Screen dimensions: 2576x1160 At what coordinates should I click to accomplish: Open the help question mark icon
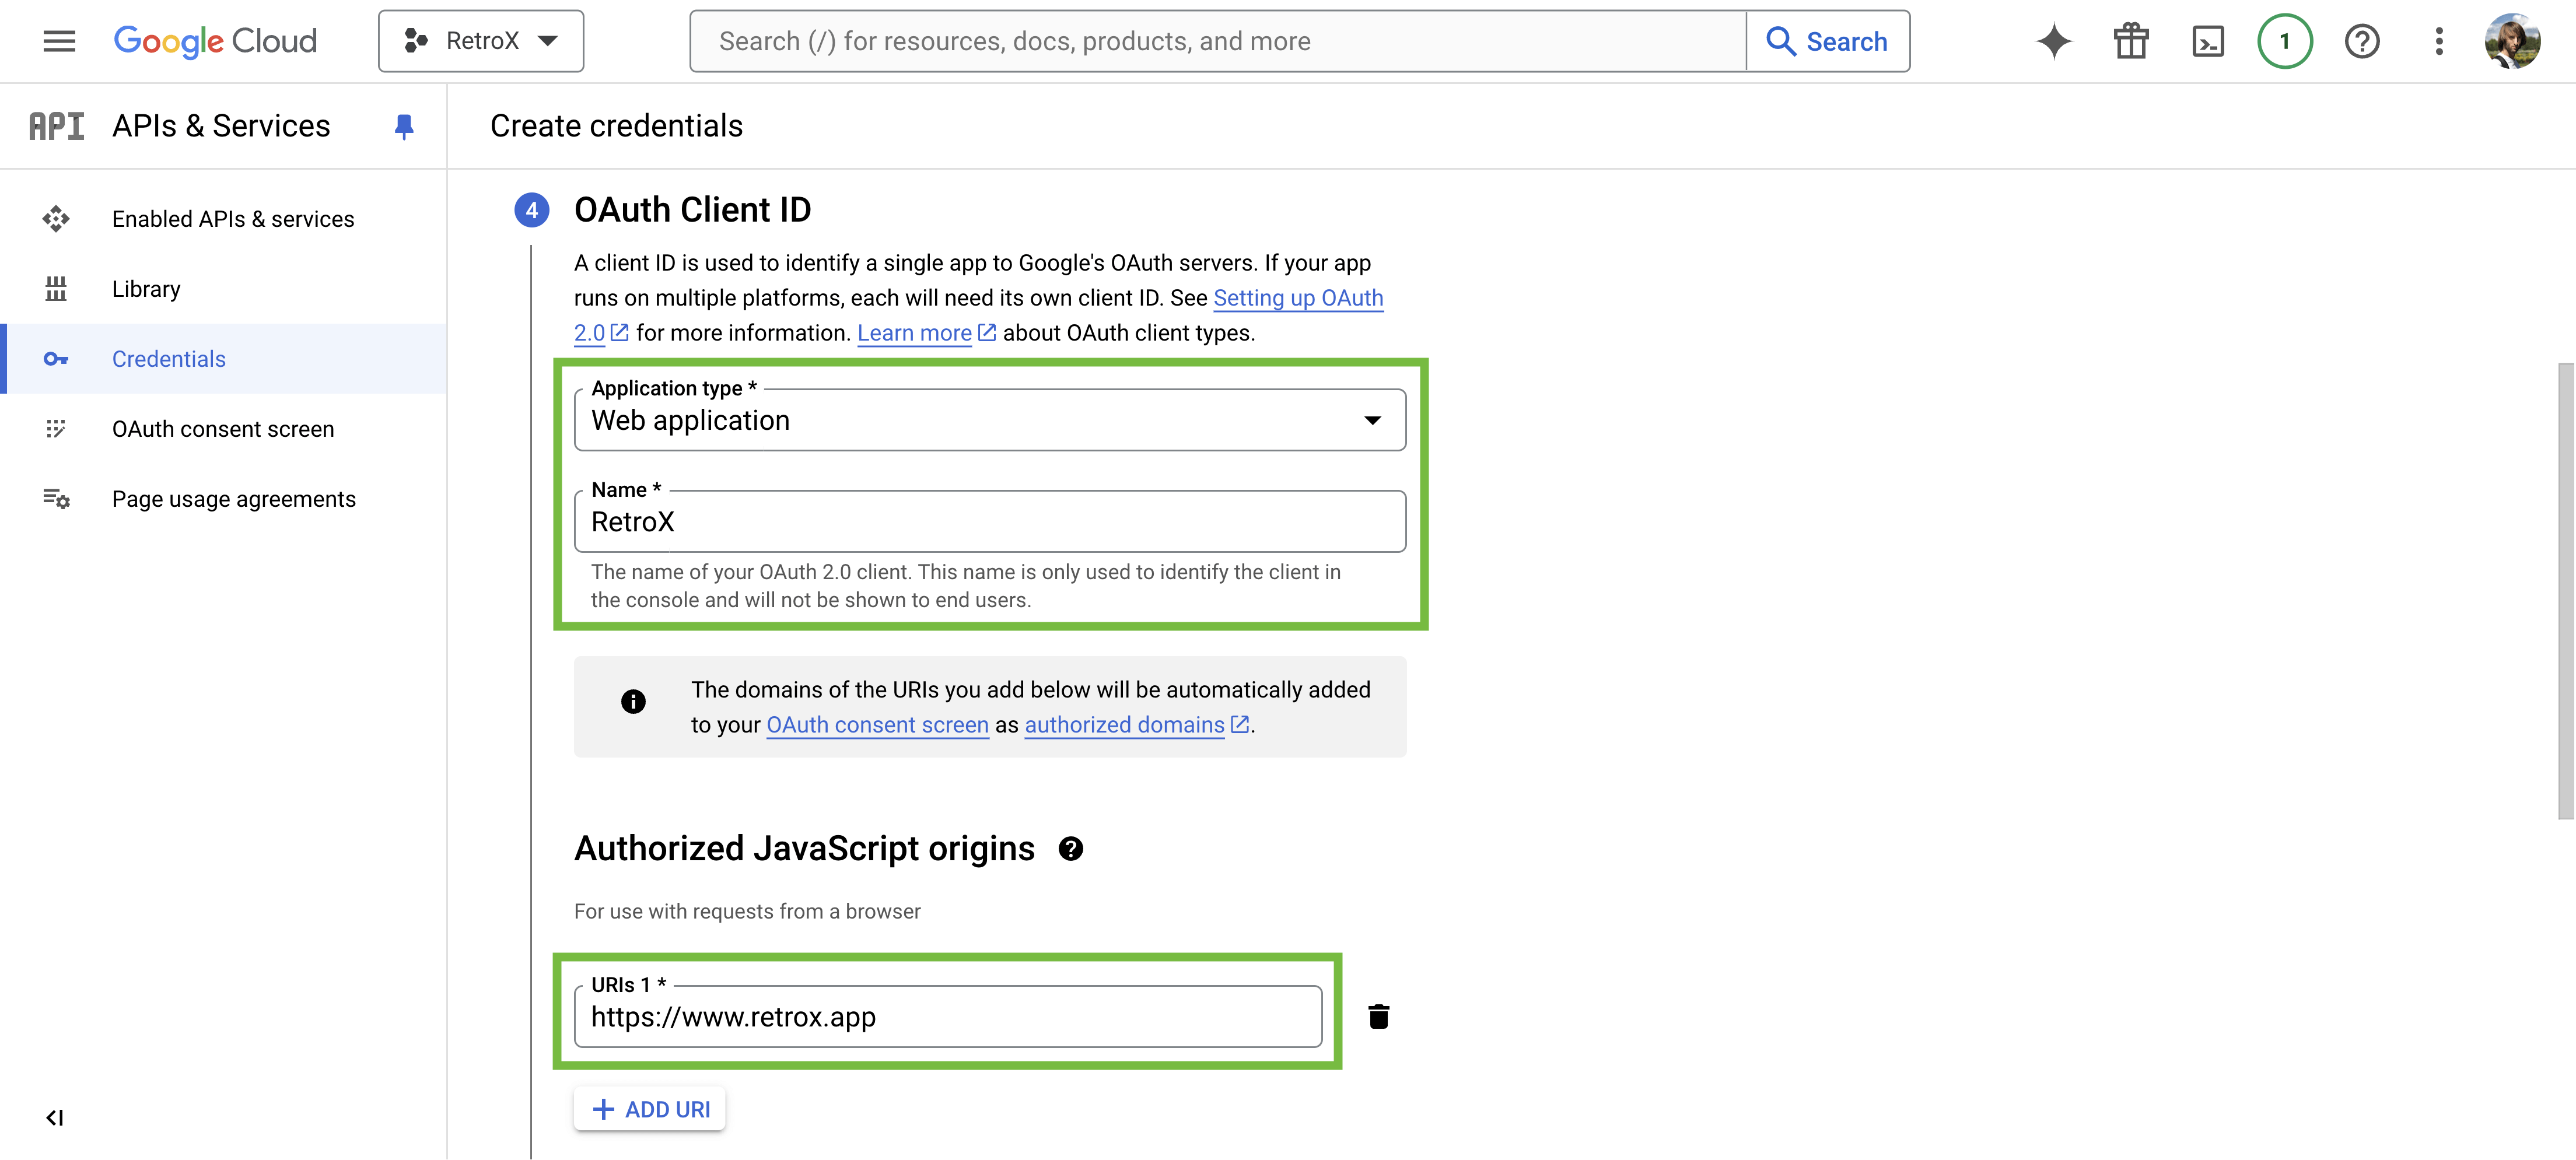(x=2362, y=41)
